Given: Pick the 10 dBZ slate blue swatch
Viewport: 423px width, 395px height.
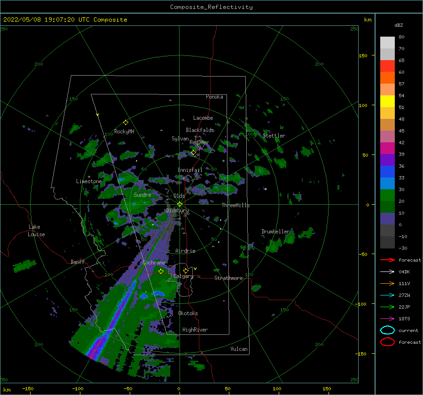Looking at the screenshot, I should click(387, 219).
